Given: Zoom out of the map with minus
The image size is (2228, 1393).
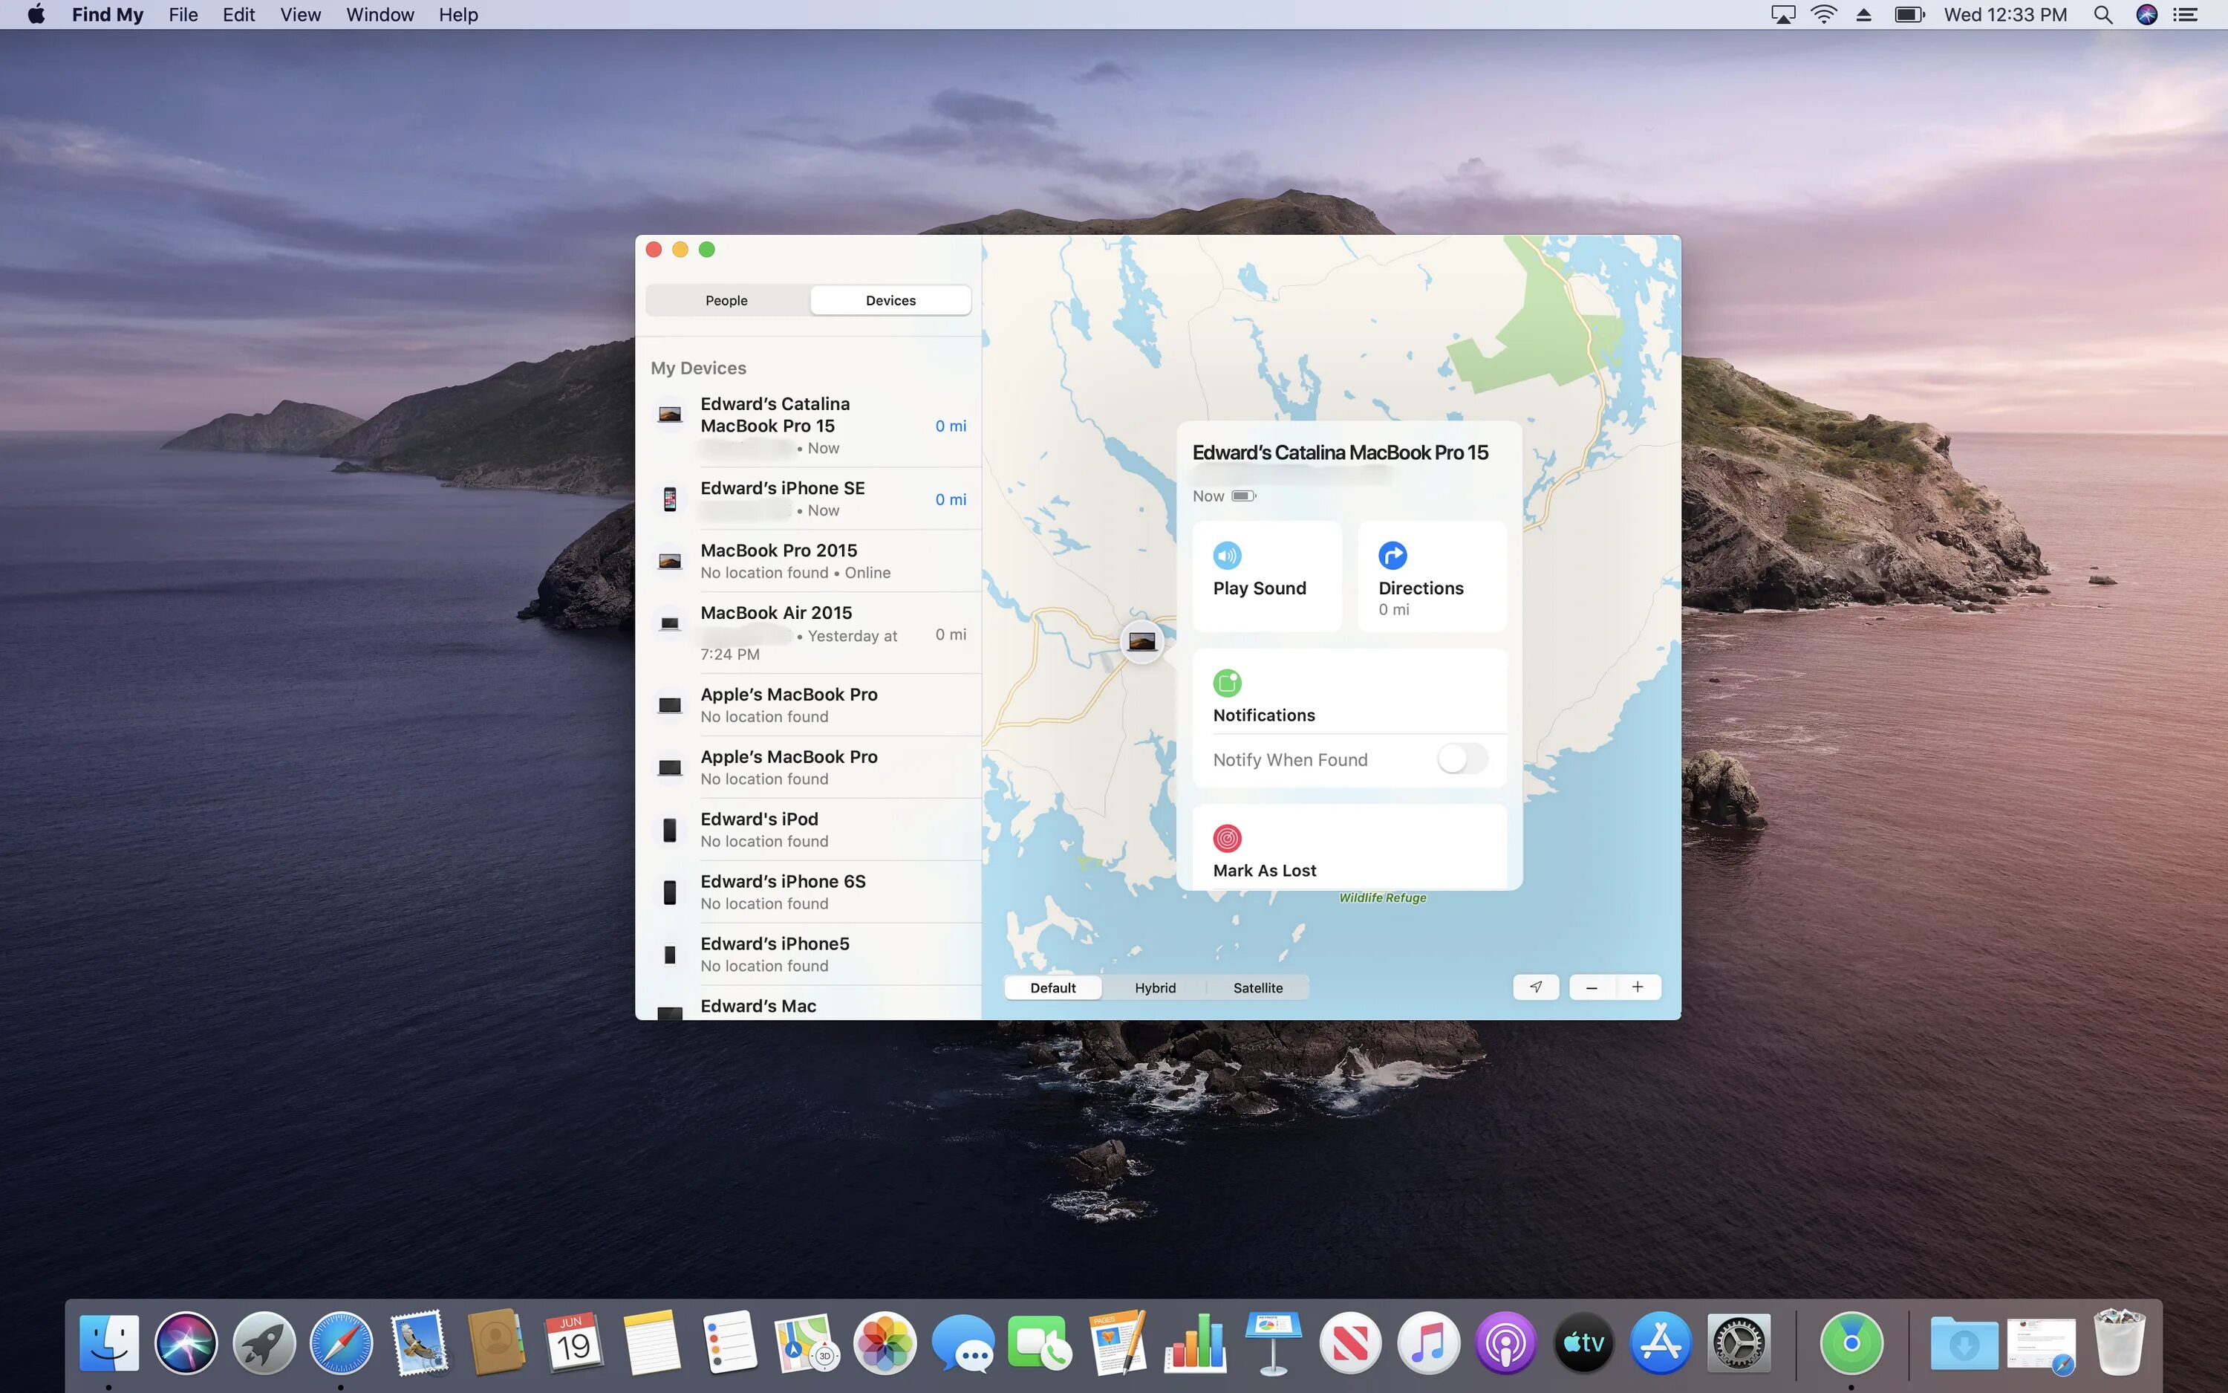Looking at the screenshot, I should click(1592, 987).
